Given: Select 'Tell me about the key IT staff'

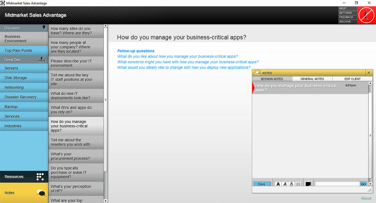Looking at the screenshot, I should [x=76, y=79].
